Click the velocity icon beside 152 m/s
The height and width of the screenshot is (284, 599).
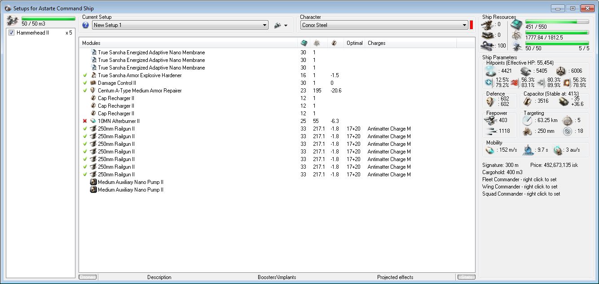click(x=490, y=150)
